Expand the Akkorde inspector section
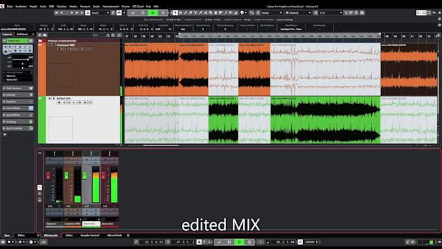This screenshot has height=249, width=442. pyautogui.click(x=18, y=95)
